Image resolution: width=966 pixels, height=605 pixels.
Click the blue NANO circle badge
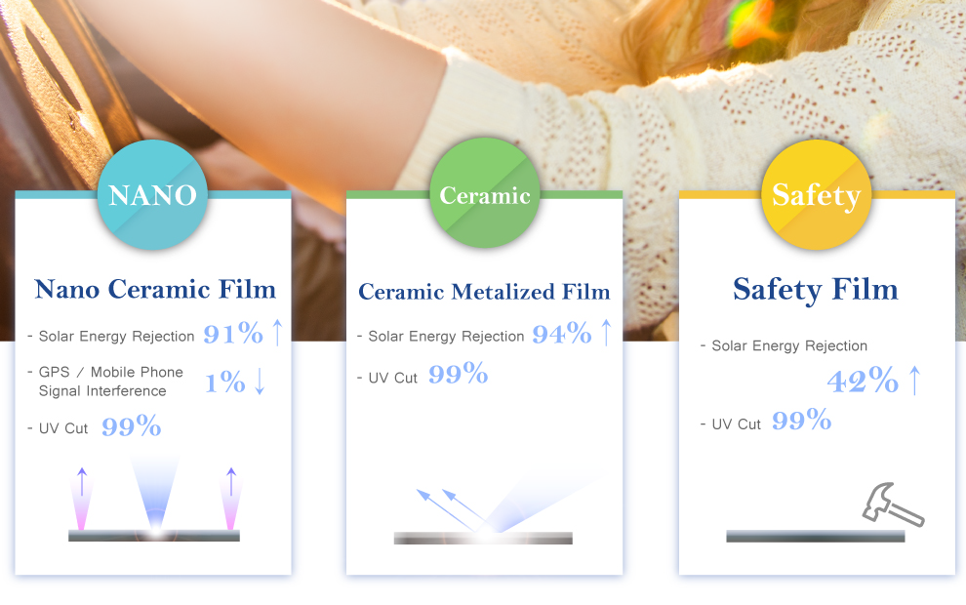point(152,195)
